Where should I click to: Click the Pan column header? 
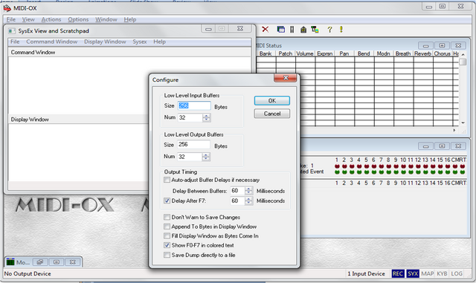click(x=344, y=53)
